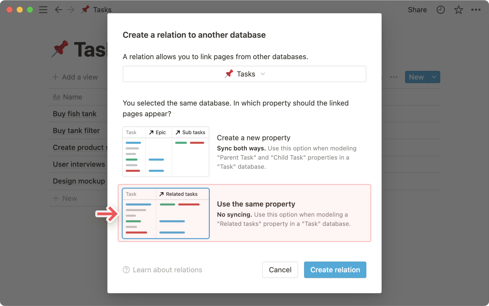The height and width of the screenshot is (306, 489).
Task: Favorite this page with the star icon
Action: click(458, 10)
